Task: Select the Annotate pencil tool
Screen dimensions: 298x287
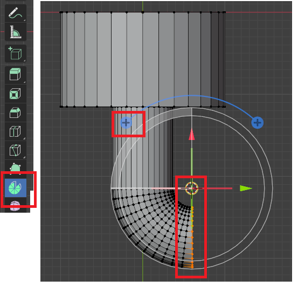Action: pyautogui.click(x=16, y=13)
